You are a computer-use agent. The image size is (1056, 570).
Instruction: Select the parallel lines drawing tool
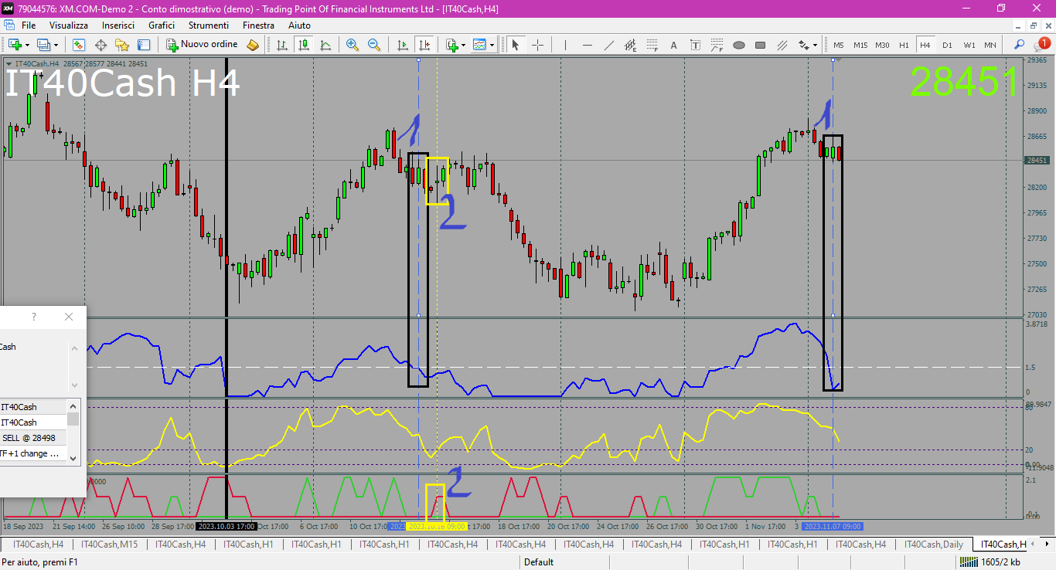[782, 45]
